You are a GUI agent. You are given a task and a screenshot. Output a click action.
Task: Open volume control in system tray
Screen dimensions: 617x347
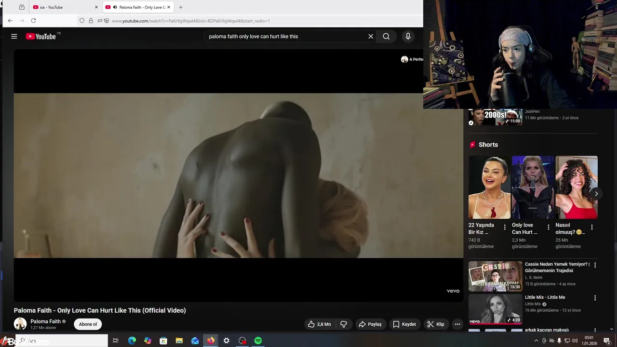[575, 341]
